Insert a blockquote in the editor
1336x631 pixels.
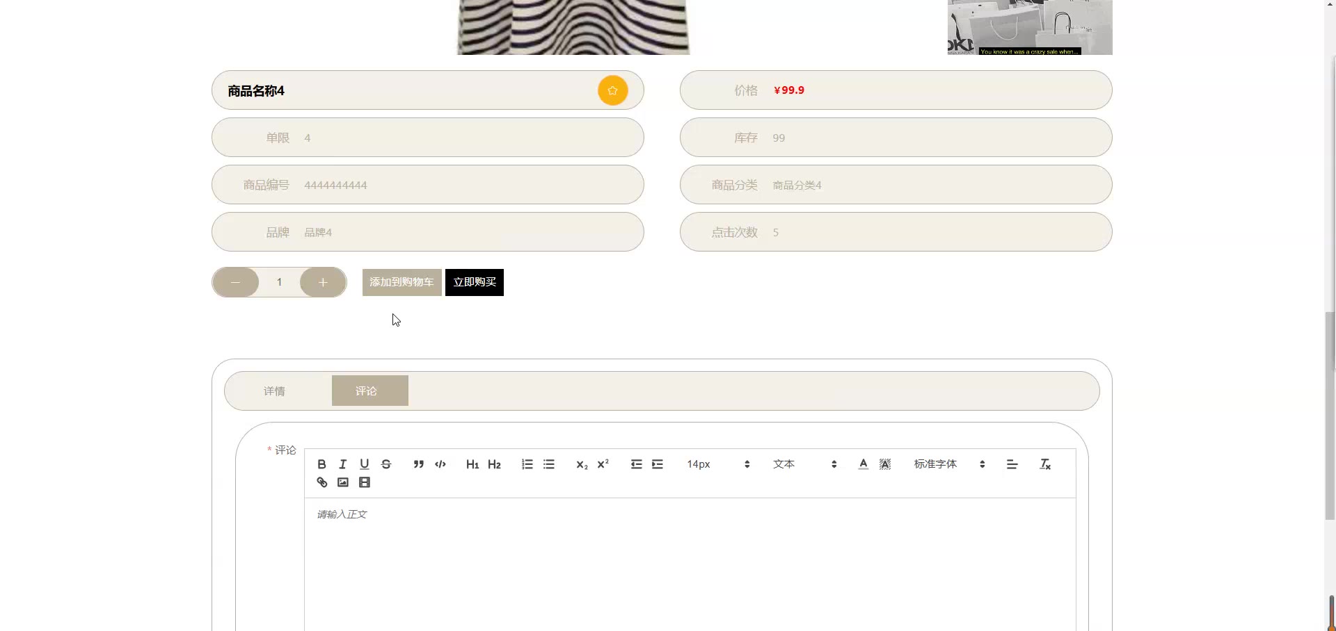pyautogui.click(x=418, y=464)
